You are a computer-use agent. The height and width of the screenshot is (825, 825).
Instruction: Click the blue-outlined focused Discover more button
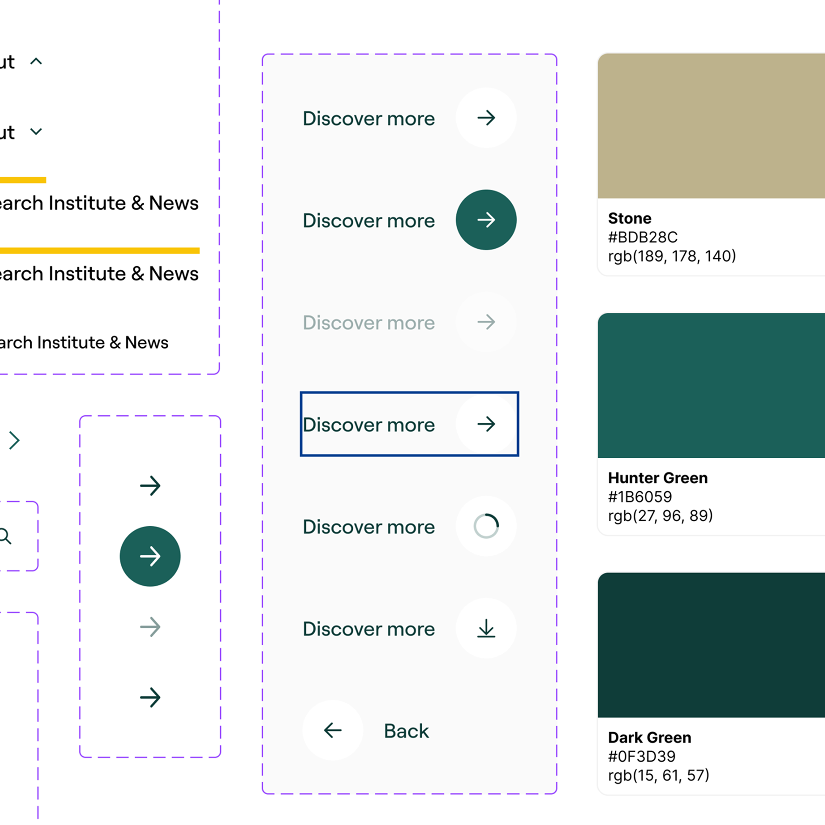click(409, 424)
